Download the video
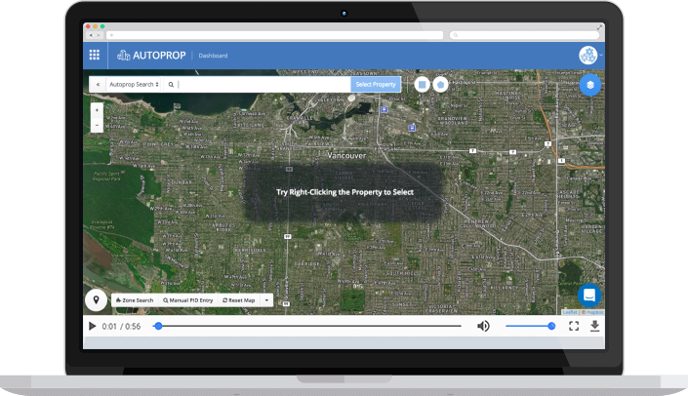 pyautogui.click(x=595, y=326)
